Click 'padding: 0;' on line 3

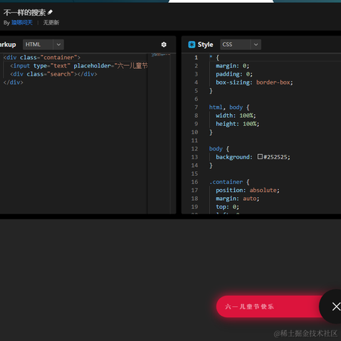coord(234,74)
